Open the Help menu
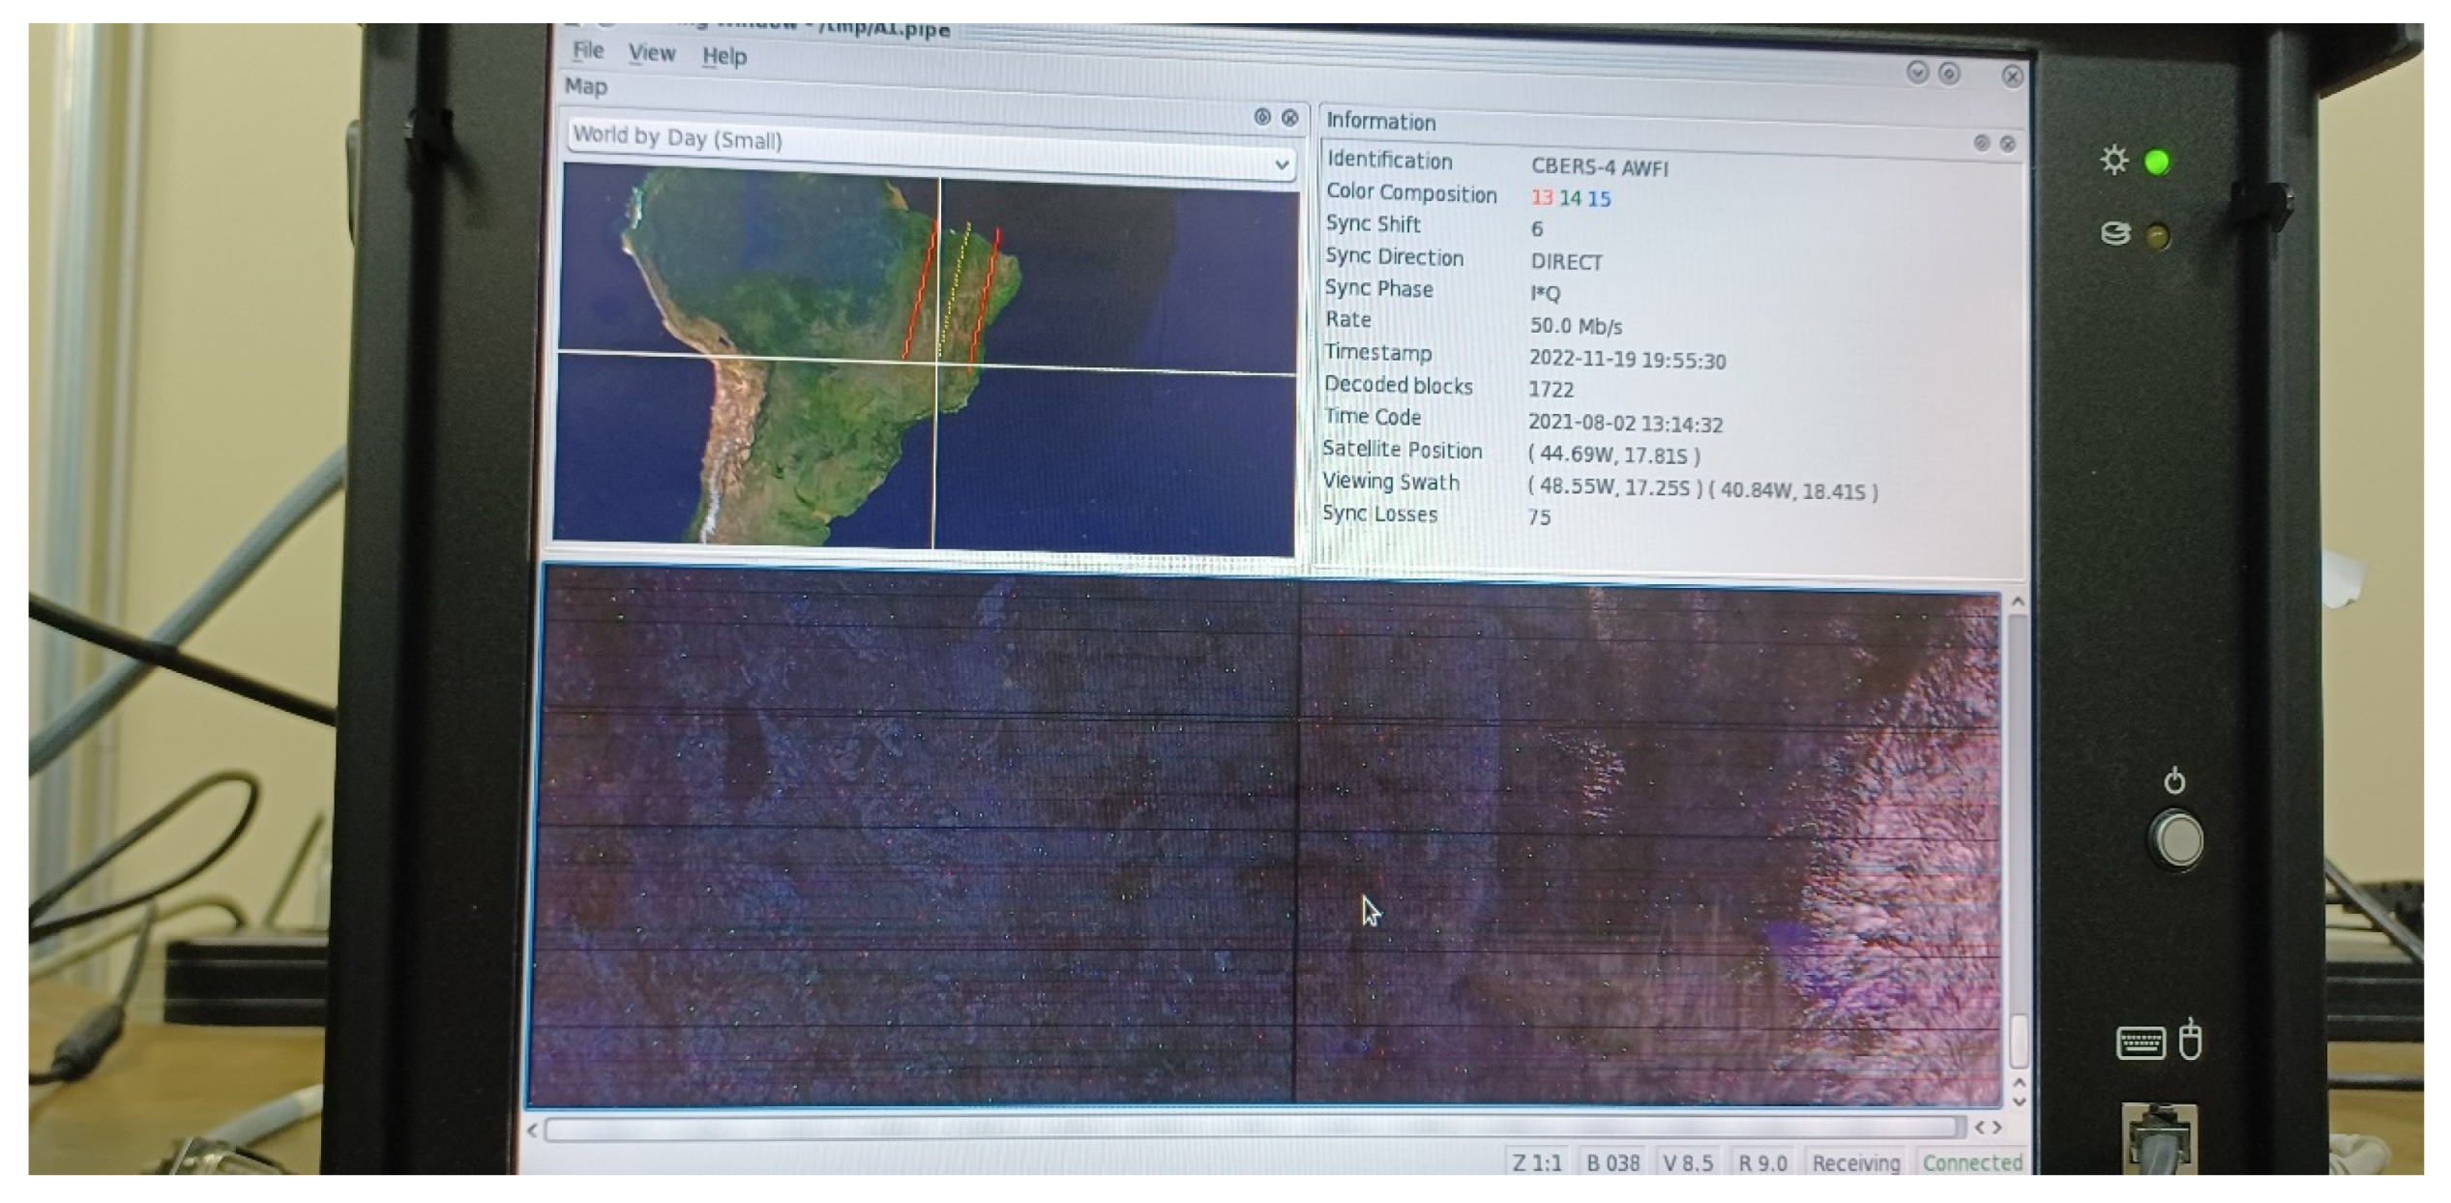This screenshot has height=1203, width=2451. [723, 56]
